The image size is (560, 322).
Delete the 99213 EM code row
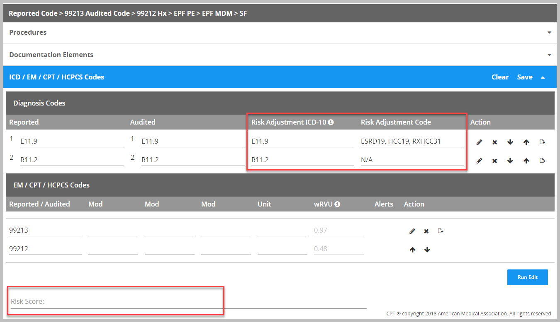tap(426, 231)
